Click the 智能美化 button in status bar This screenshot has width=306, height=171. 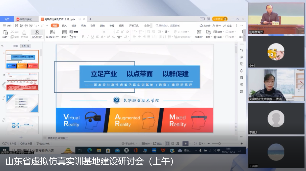[130, 144]
